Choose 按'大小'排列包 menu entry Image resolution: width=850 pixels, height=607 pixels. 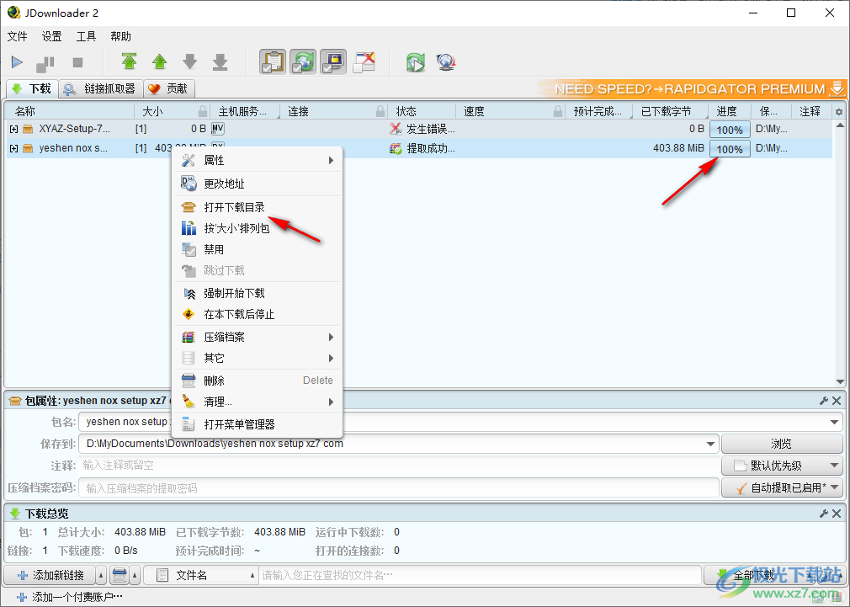point(257,228)
